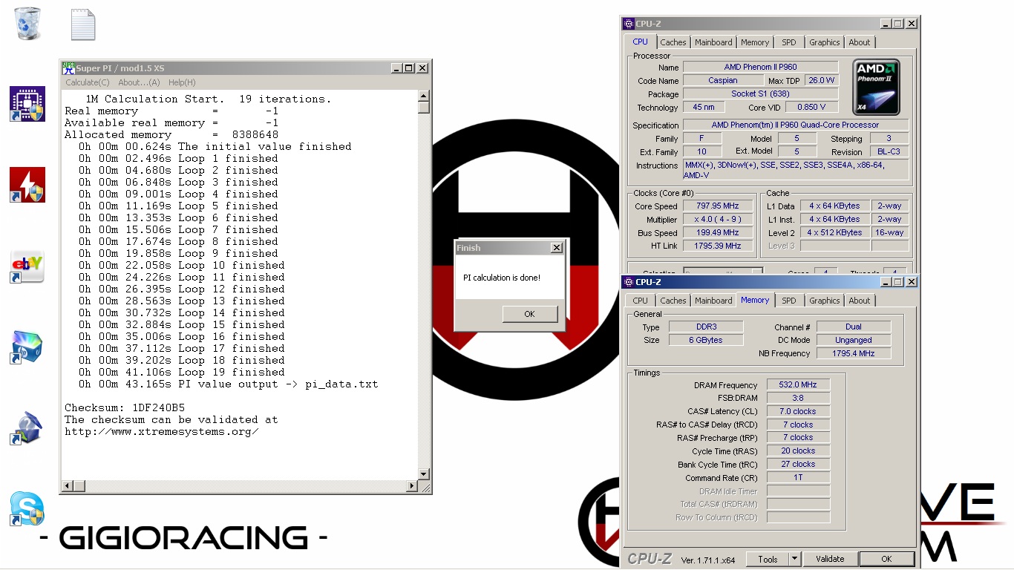The height and width of the screenshot is (570, 1014).
Task: Click the AMD Phenom II logo image
Action: [876, 87]
